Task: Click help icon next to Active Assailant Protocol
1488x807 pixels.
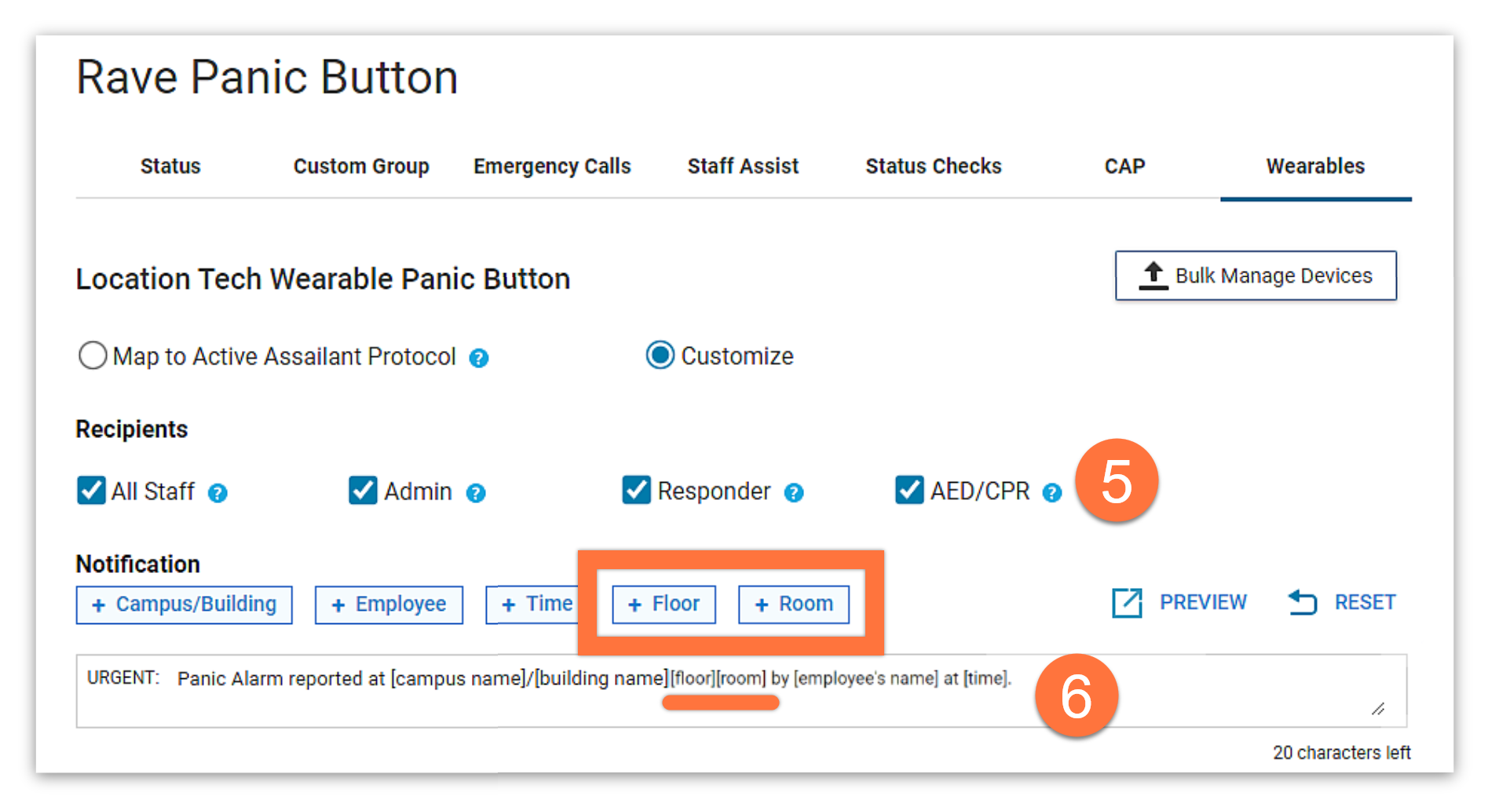Action: (478, 358)
